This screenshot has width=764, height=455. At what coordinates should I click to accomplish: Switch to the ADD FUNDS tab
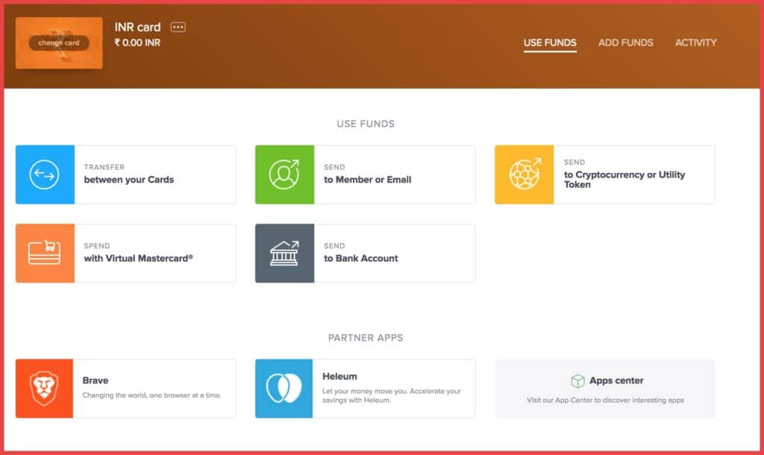[x=625, y=43]
